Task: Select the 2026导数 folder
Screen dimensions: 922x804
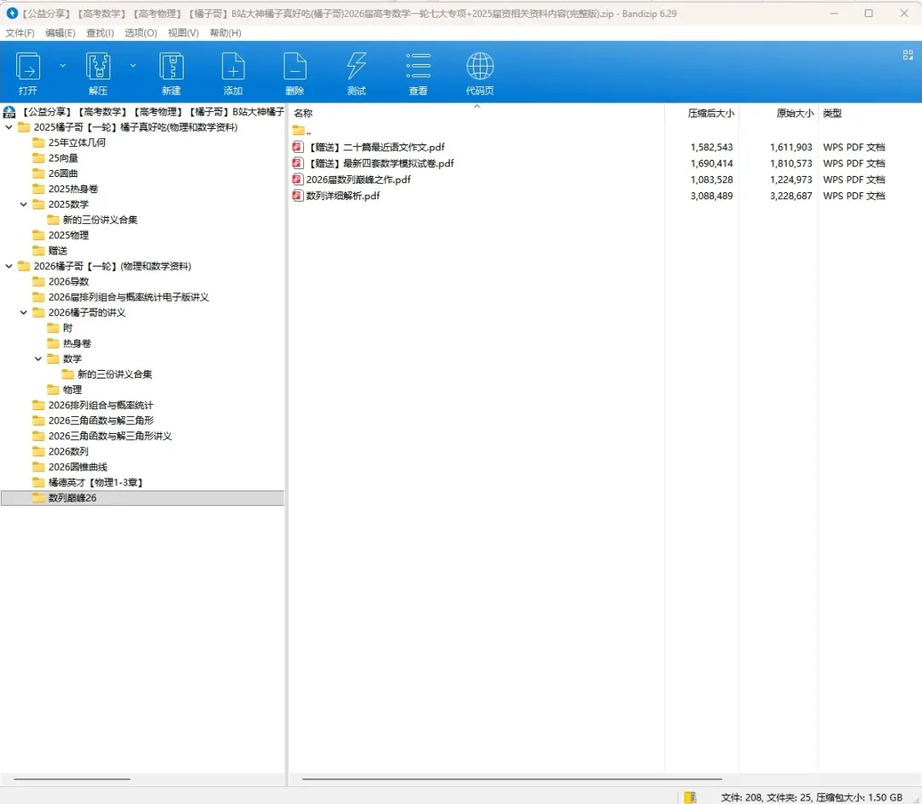Action: (x=61, y=281)
